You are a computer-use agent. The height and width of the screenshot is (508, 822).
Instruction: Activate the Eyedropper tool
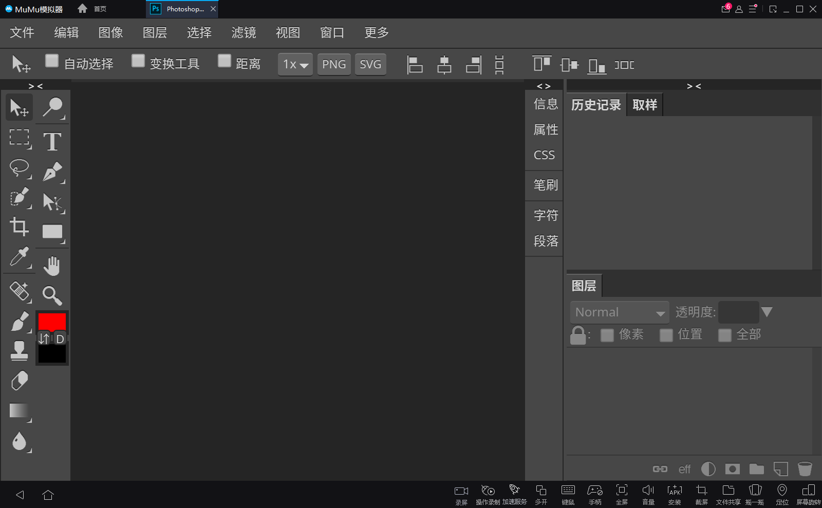20,257
